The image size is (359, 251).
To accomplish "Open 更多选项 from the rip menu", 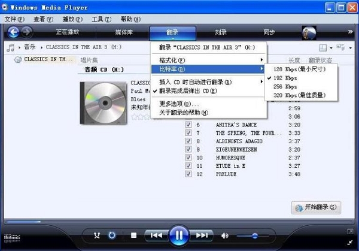I will [180, 104].
